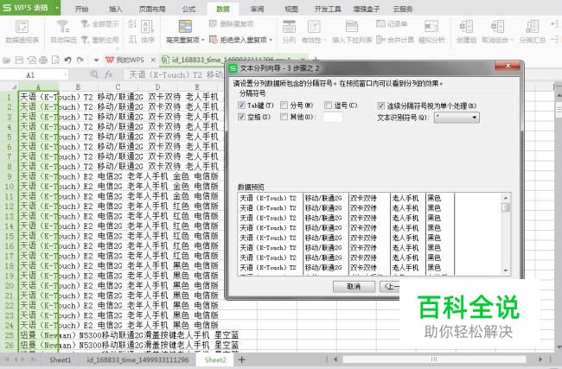
Task: Open the quick access toolbar dropdown arrow
Action: pos(96,60)
